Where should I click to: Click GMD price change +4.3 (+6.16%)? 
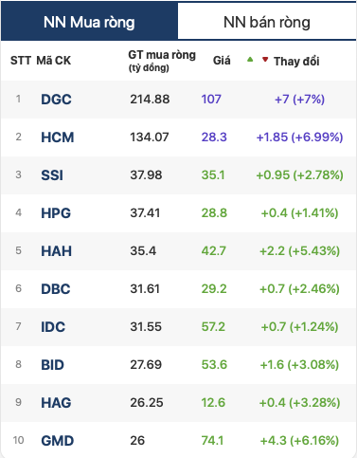[x=299, y=441]
